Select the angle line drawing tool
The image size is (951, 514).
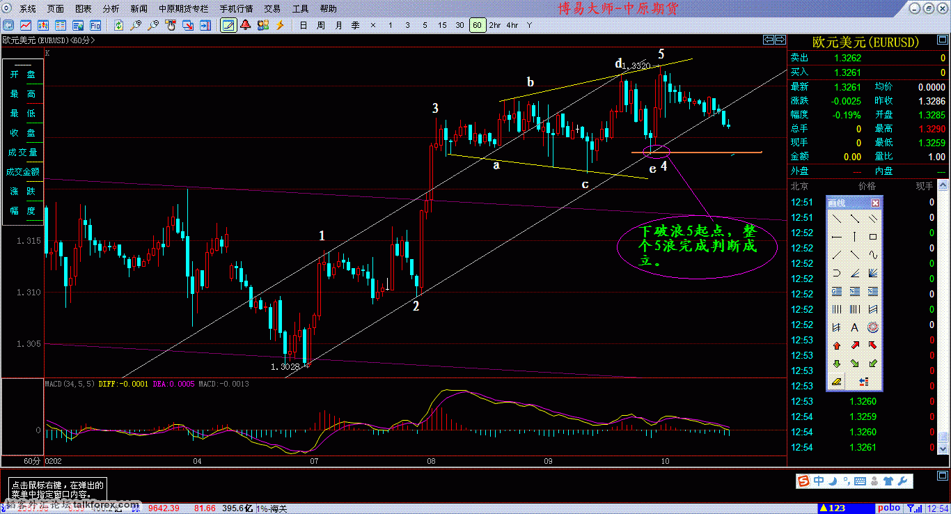tap(855, 273)
